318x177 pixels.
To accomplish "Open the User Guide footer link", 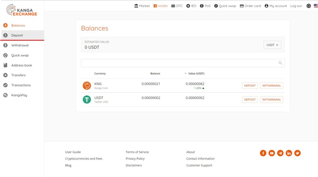I will point(73,152).
